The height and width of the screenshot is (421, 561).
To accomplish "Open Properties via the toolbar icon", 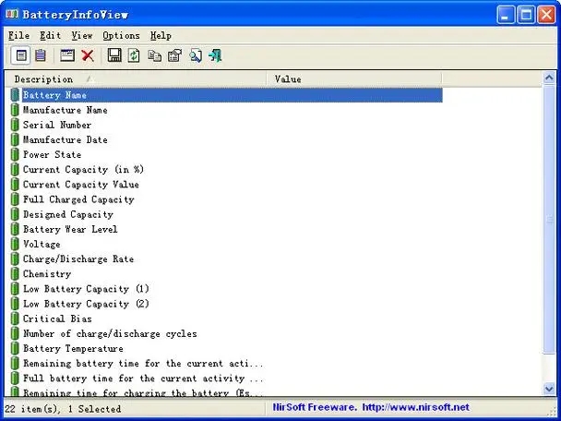I will [174, 56].
